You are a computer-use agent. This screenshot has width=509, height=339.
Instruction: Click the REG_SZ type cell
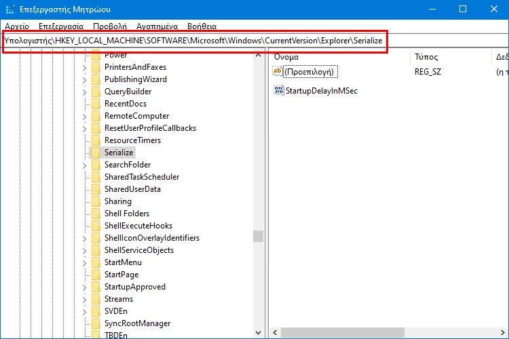tap(428, 72)
